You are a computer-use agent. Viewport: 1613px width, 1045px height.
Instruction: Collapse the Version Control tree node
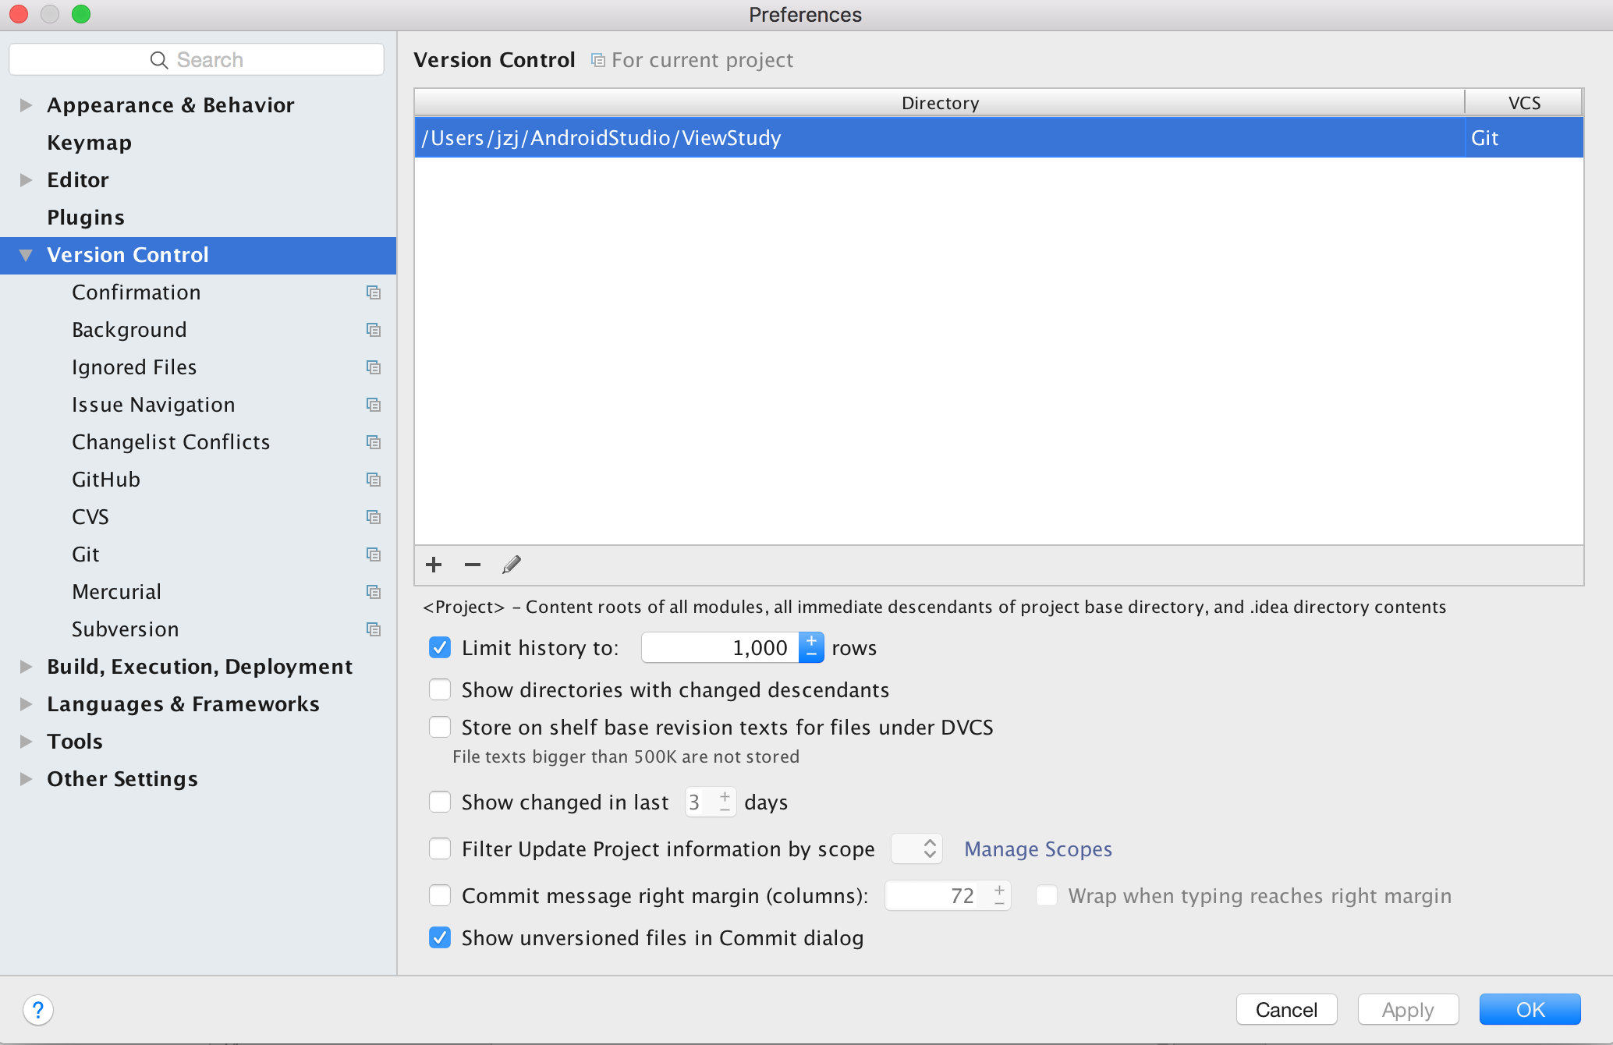tap(26, 255)
